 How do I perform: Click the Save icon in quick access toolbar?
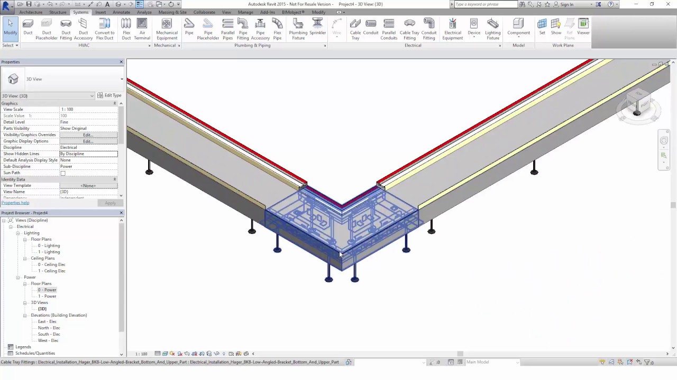(29, 4)
